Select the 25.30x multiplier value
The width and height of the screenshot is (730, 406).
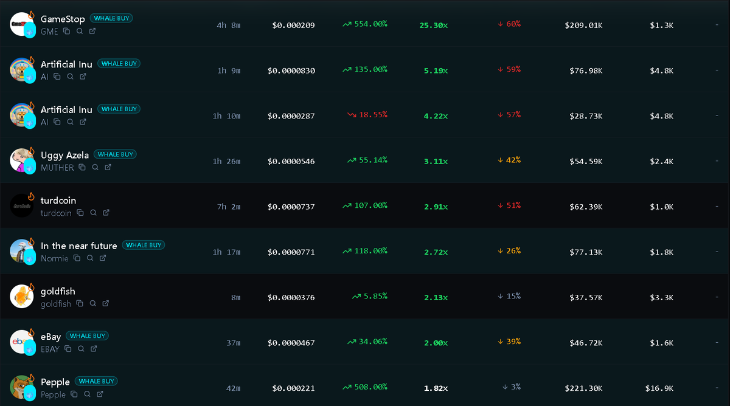434,26
